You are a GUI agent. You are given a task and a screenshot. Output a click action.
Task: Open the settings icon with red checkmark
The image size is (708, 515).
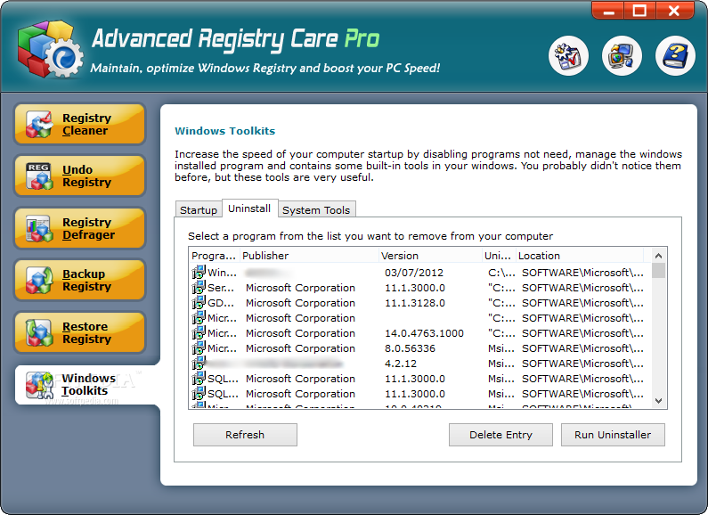pos(568,55)
